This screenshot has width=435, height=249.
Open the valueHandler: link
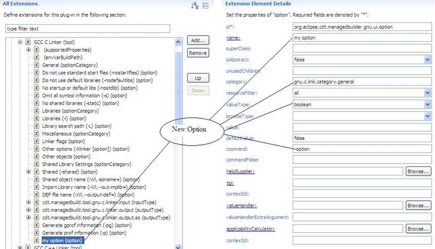(242, 206)
